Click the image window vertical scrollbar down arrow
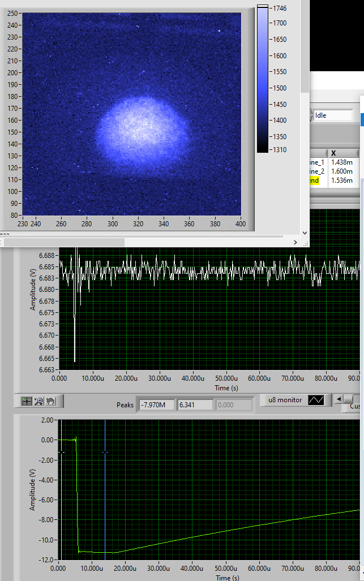Viewport: 364px width, 581px height. 305,232
